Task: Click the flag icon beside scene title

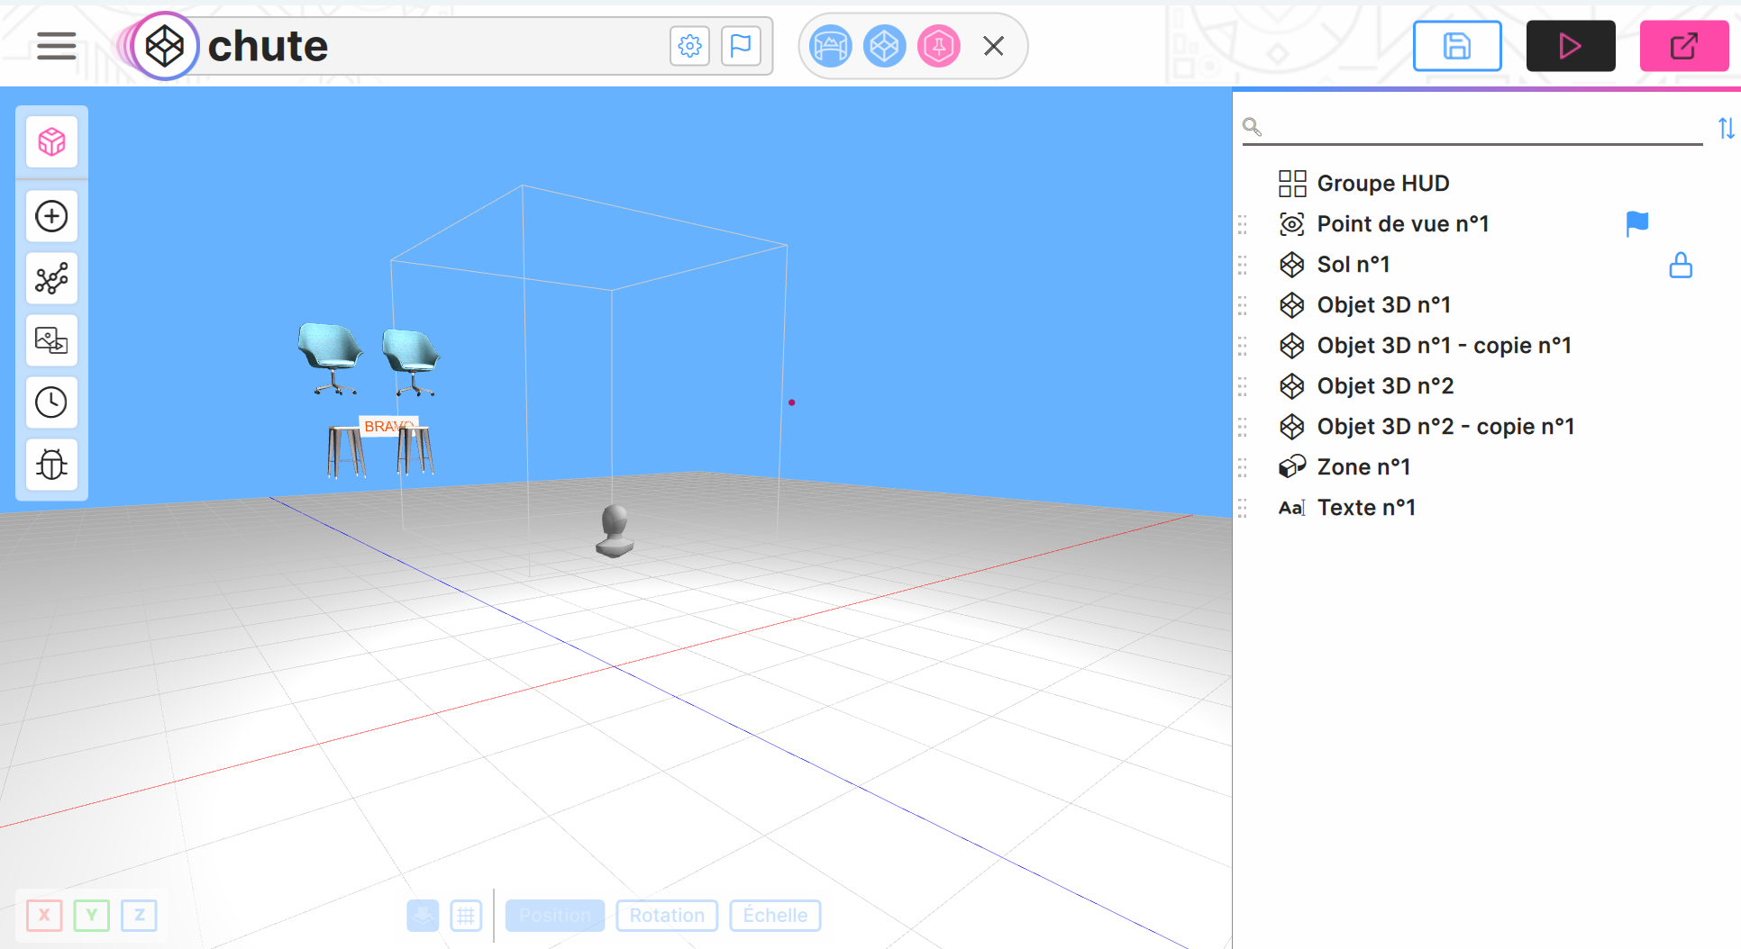Action: [x=740, y=46]
